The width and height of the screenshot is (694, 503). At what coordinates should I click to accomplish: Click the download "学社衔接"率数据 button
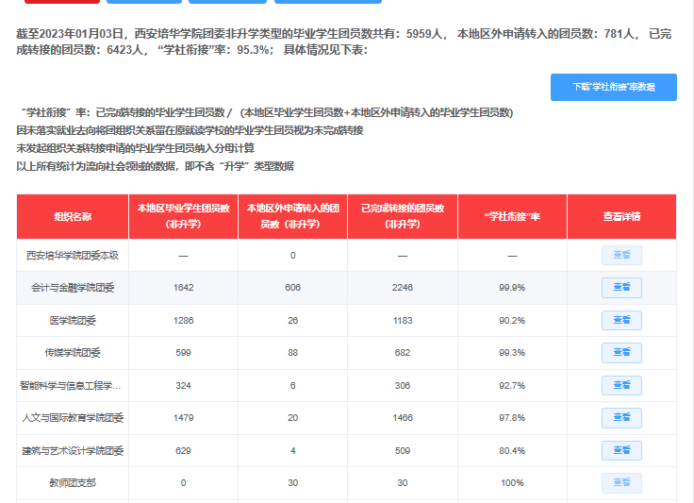coord(613,87)
